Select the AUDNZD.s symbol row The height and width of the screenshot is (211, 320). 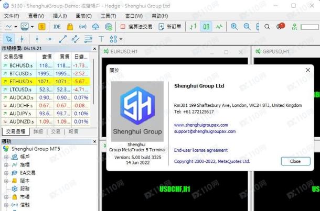pos(46,121)
